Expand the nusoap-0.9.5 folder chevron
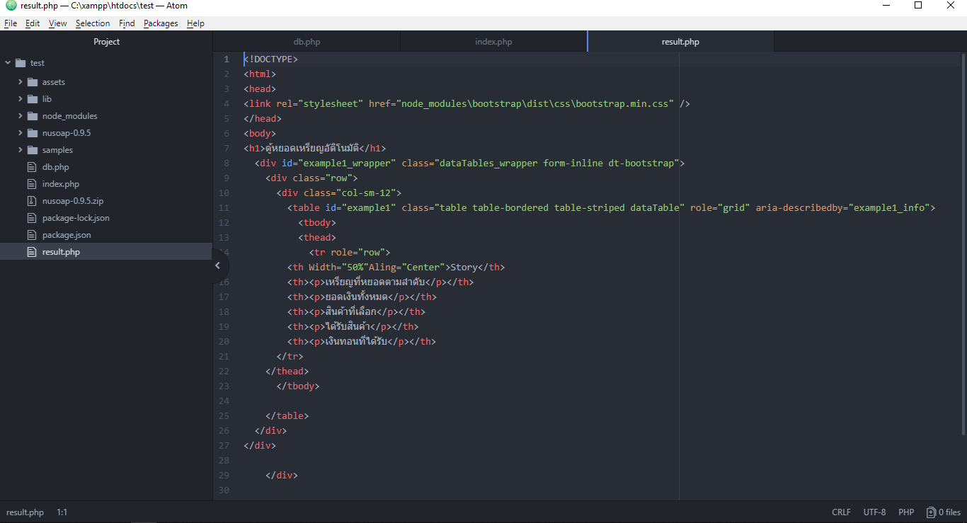This screenshot has width=967, height=523. click(21, 133)
